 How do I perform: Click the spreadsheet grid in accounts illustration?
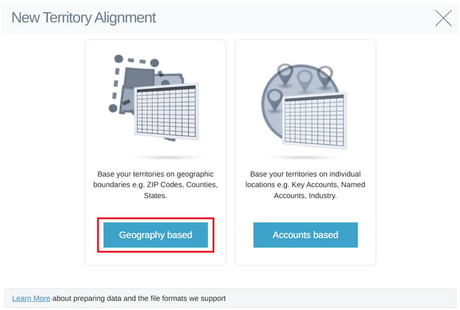(x=314, y=120)
